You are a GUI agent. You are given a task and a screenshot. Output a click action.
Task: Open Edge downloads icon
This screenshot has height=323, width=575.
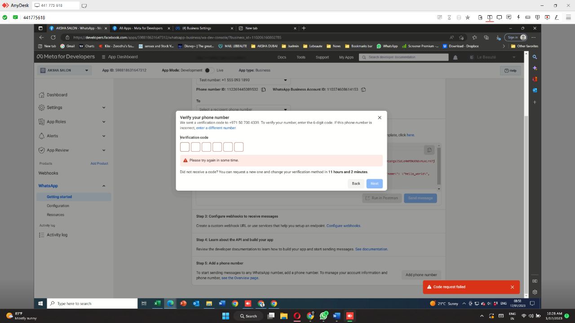point(498,37)
